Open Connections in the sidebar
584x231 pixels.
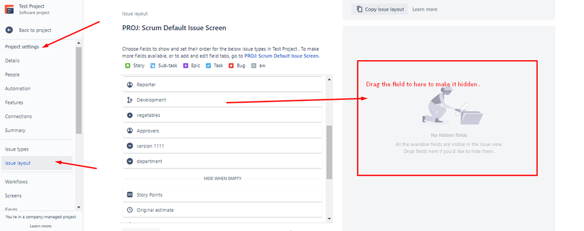tap(18, 117)
